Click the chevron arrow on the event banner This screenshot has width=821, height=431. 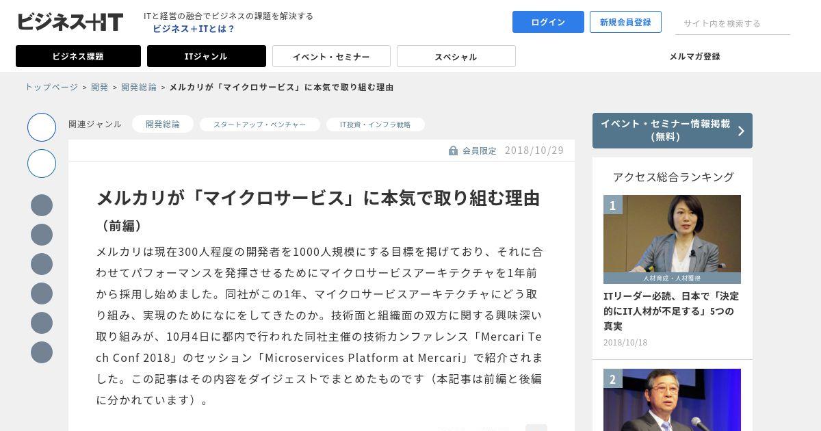click(740, 131)
